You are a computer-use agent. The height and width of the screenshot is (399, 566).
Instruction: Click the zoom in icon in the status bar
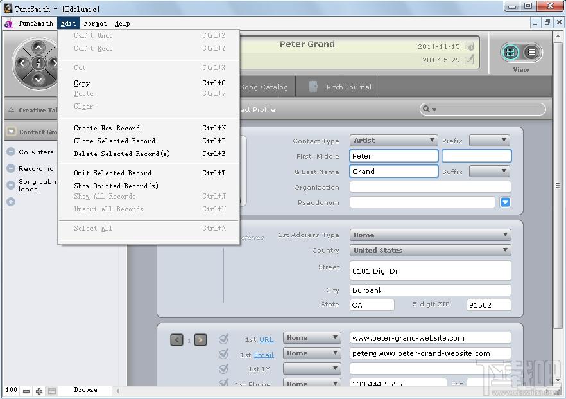pyautogui.click(x=39, y=391)
